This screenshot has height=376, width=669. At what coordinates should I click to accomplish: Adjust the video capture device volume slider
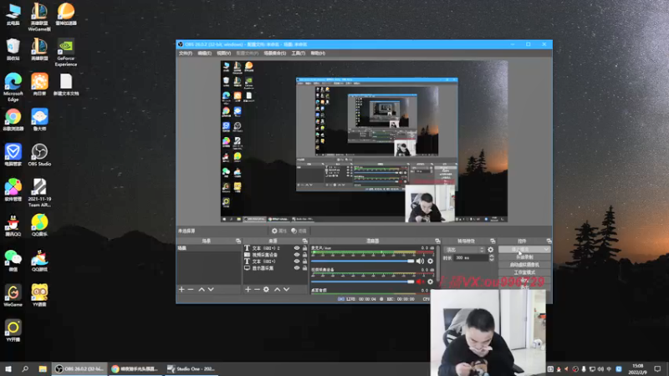363,282
